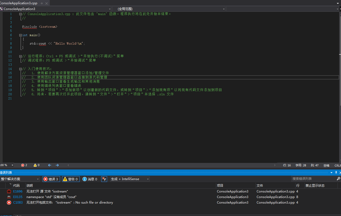341x216 pixels.
Task: Click the pin icon on the ConsoleApplication3.cpp tab
Action: click(42, 3)
